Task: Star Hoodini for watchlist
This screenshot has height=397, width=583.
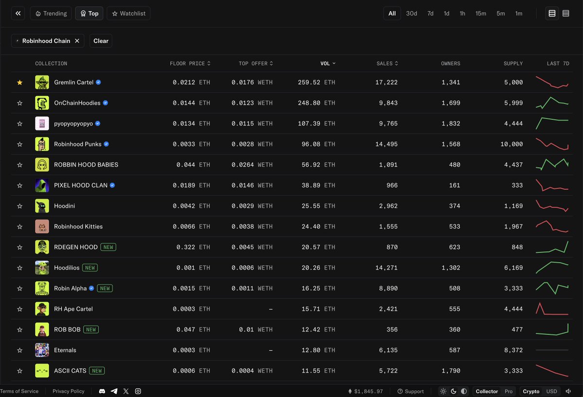Action: click(x=20, y=206)
